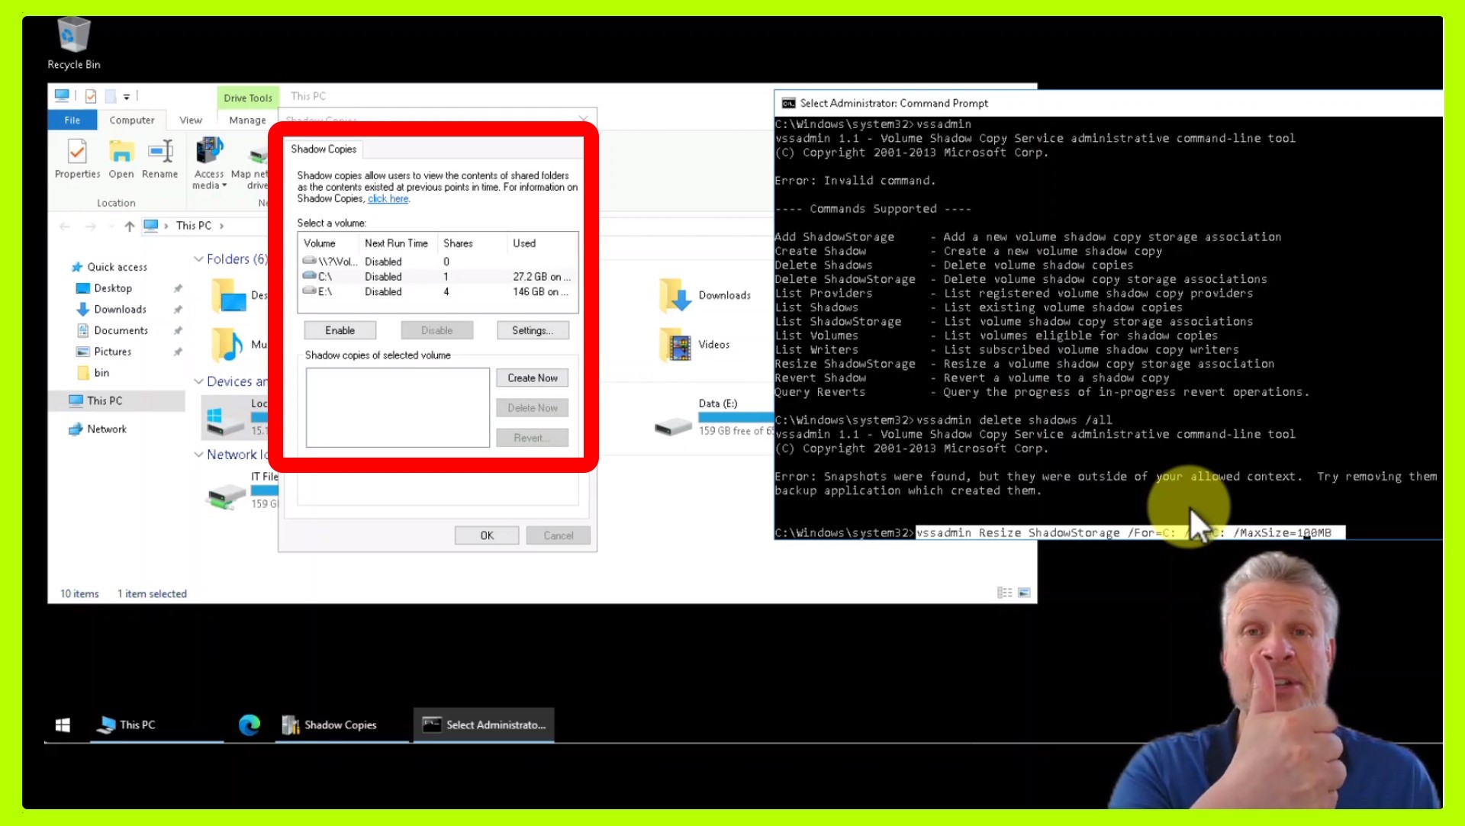This screenshot has width=1465, height=826.
Task: Open the View menu tab
Action: pyautogui.click(x=190, y=120)
